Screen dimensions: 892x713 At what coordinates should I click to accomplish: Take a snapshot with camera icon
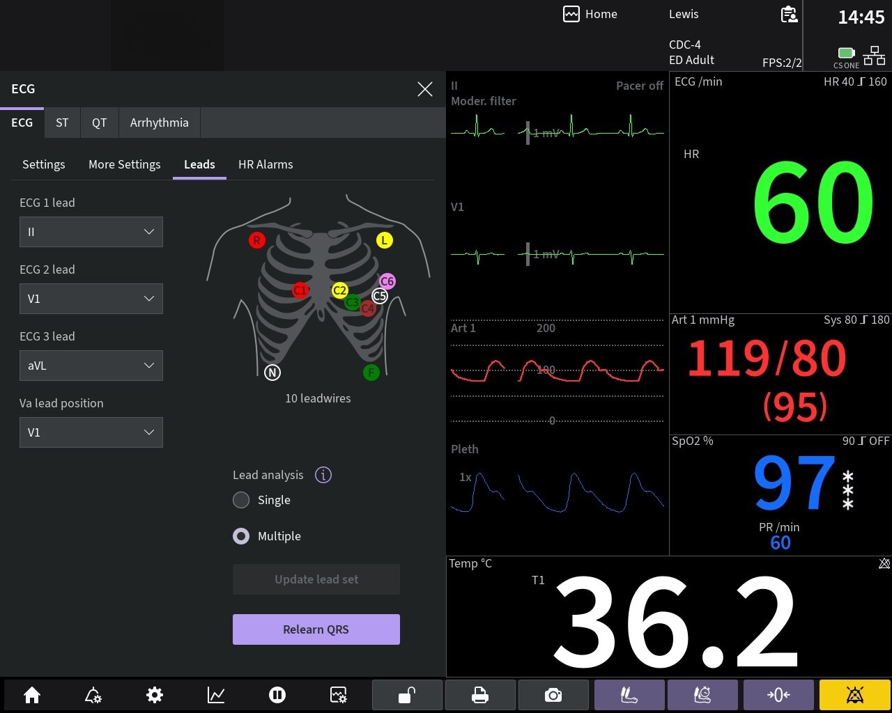pyautogui.click(x=553, y=695)
